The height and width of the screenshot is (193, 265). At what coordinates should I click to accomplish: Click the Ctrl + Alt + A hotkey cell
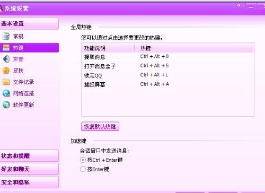click(155, 84)
